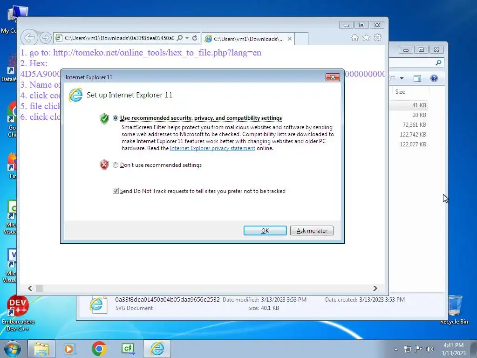This screenshot has height=358, width=477.
Task: Toggle the Explorer preview pane icon
Action: click(x=417, y=78)
